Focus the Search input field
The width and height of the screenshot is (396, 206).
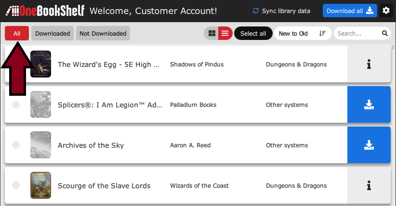(357, 34)
